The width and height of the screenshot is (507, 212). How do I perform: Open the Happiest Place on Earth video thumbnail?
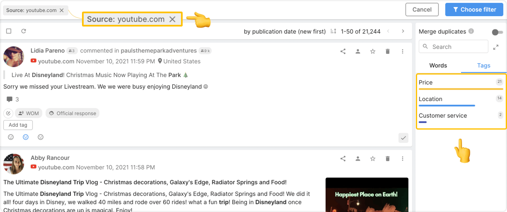(367, 195)
